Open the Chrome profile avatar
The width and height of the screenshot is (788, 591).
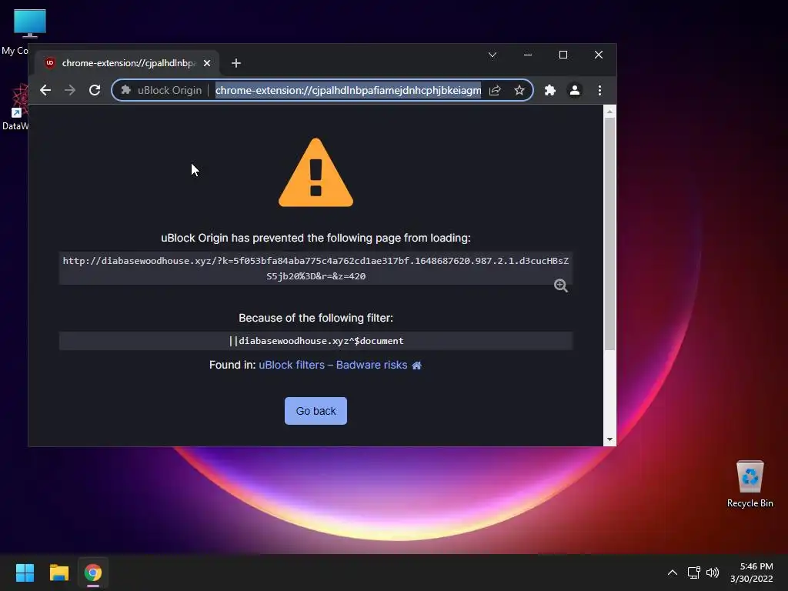575,91
